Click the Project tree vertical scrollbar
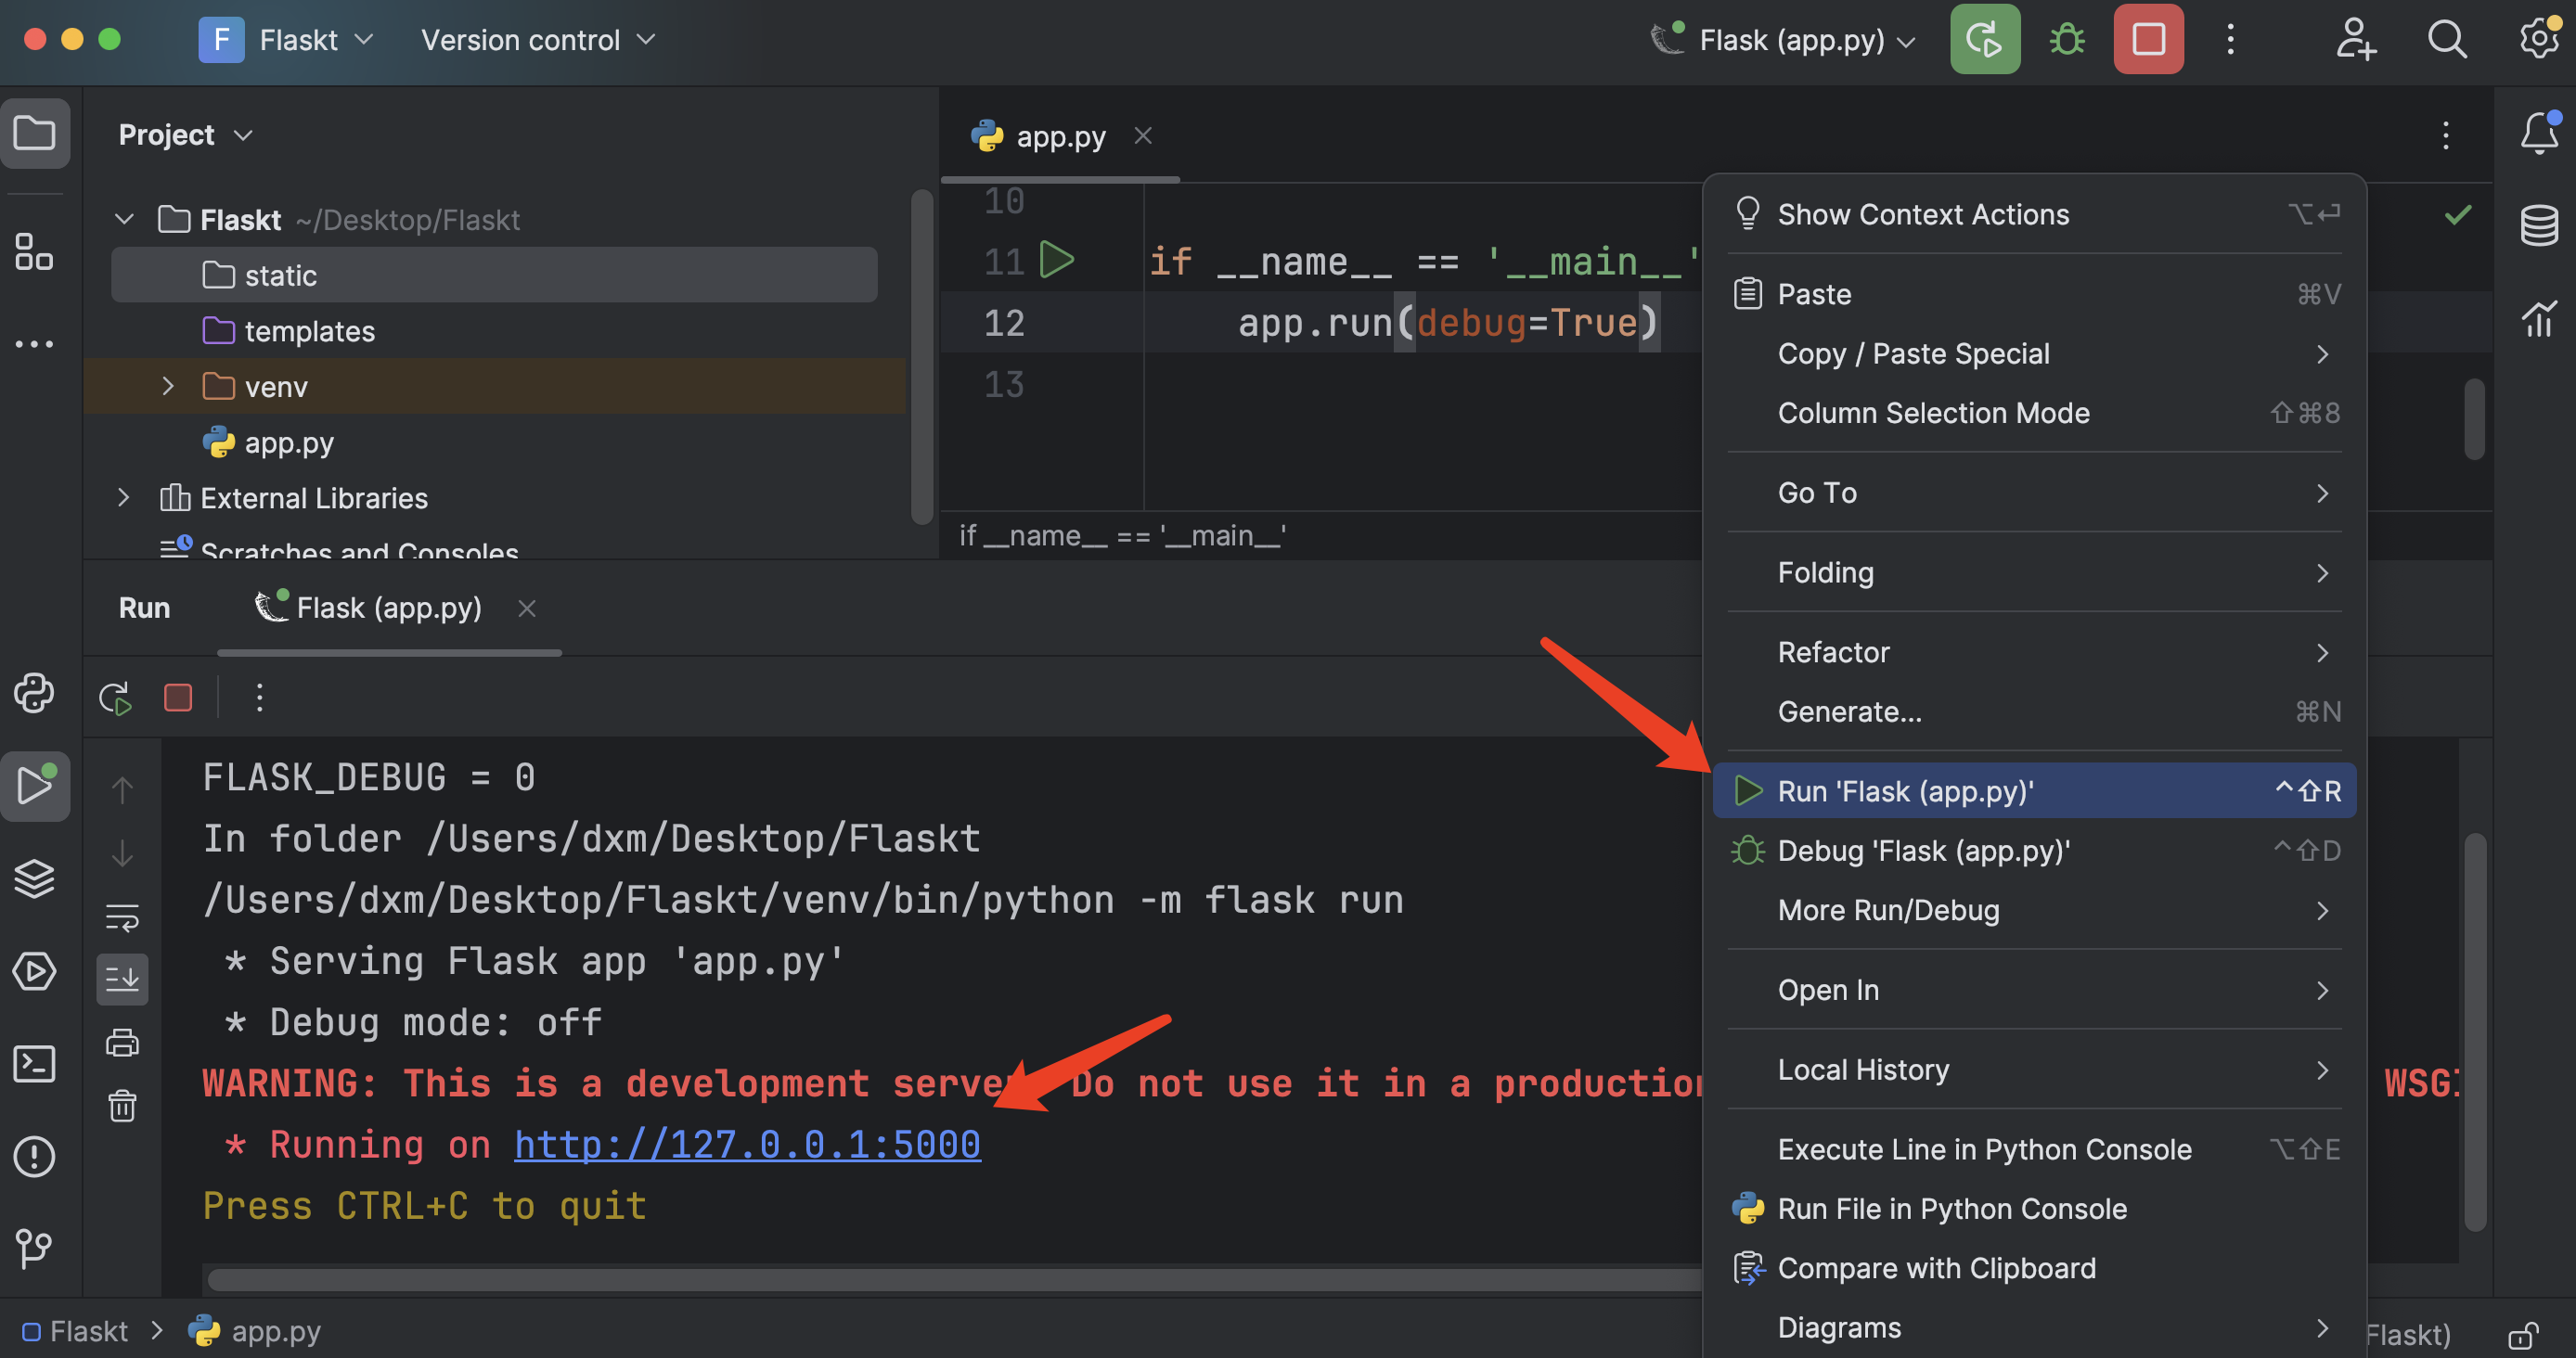 (922, 357)
